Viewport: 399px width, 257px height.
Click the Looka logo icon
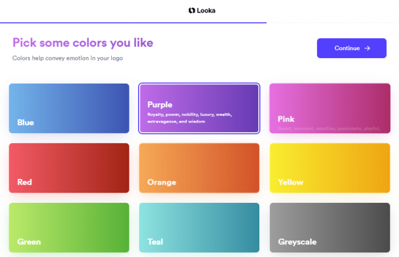click(x=192, y=10)
